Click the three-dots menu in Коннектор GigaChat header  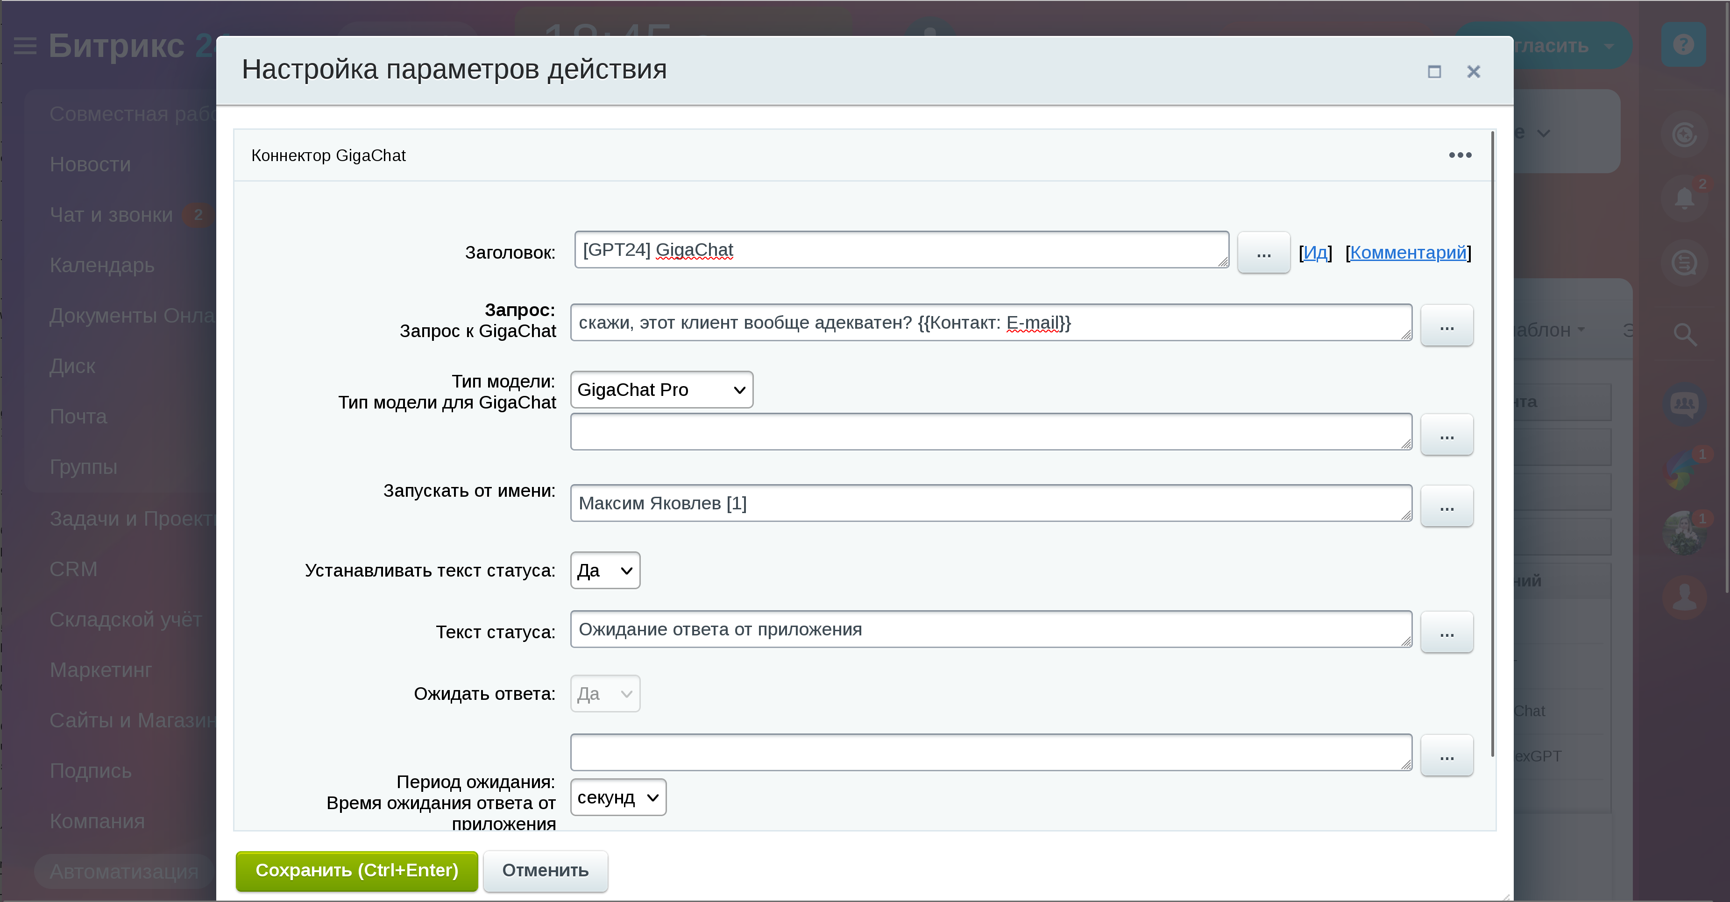point(1460,155)
